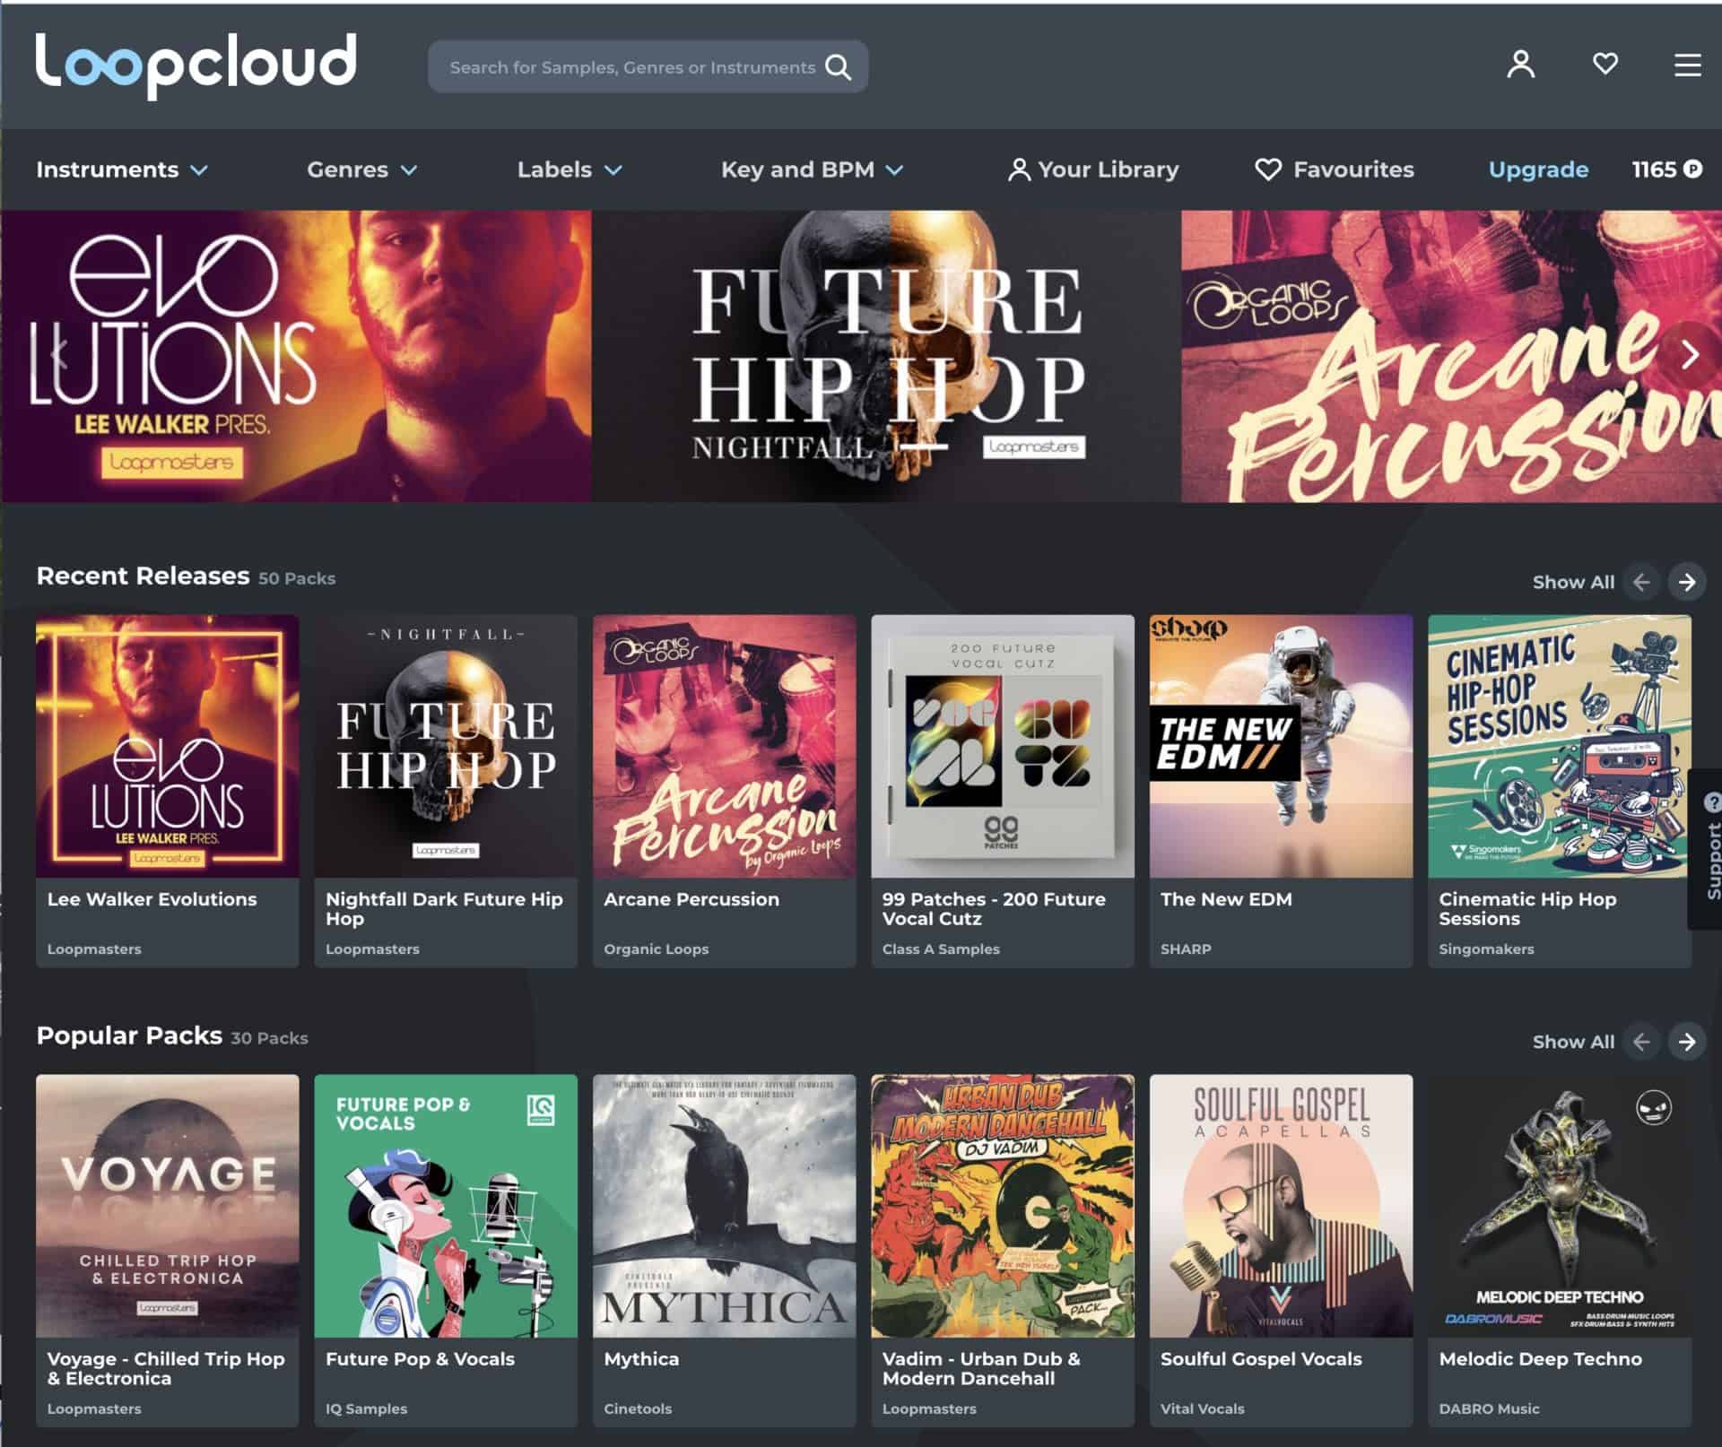Focus the sample search field
The image size is (1722, 1447).
tap(633, 67)
